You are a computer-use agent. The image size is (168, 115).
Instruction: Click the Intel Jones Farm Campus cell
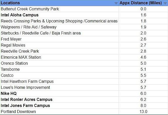coord(26,105)
